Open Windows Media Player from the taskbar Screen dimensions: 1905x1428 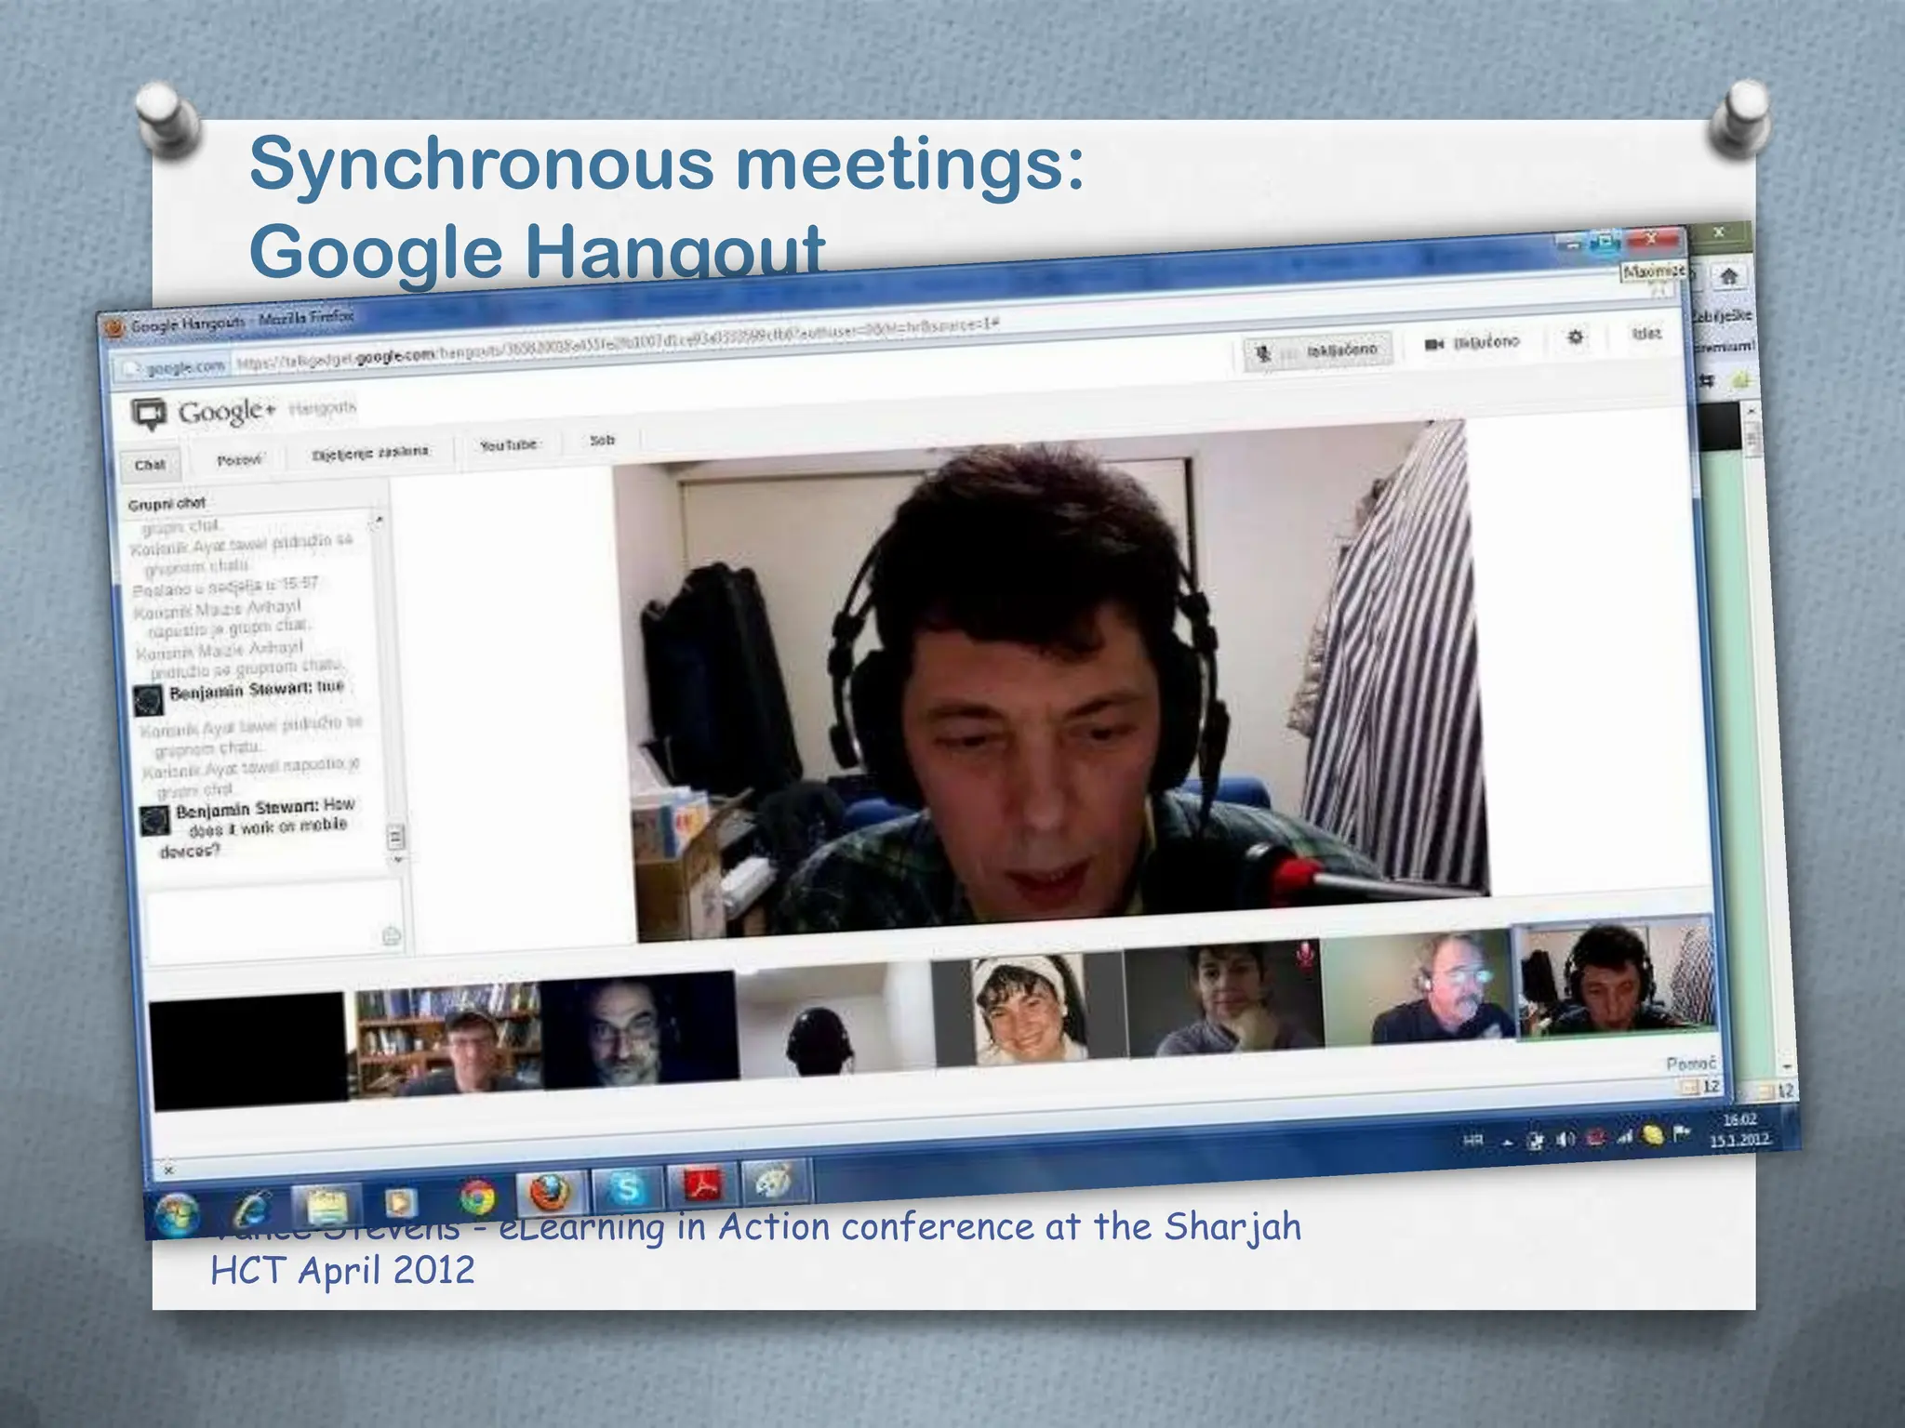(399, 1202)
